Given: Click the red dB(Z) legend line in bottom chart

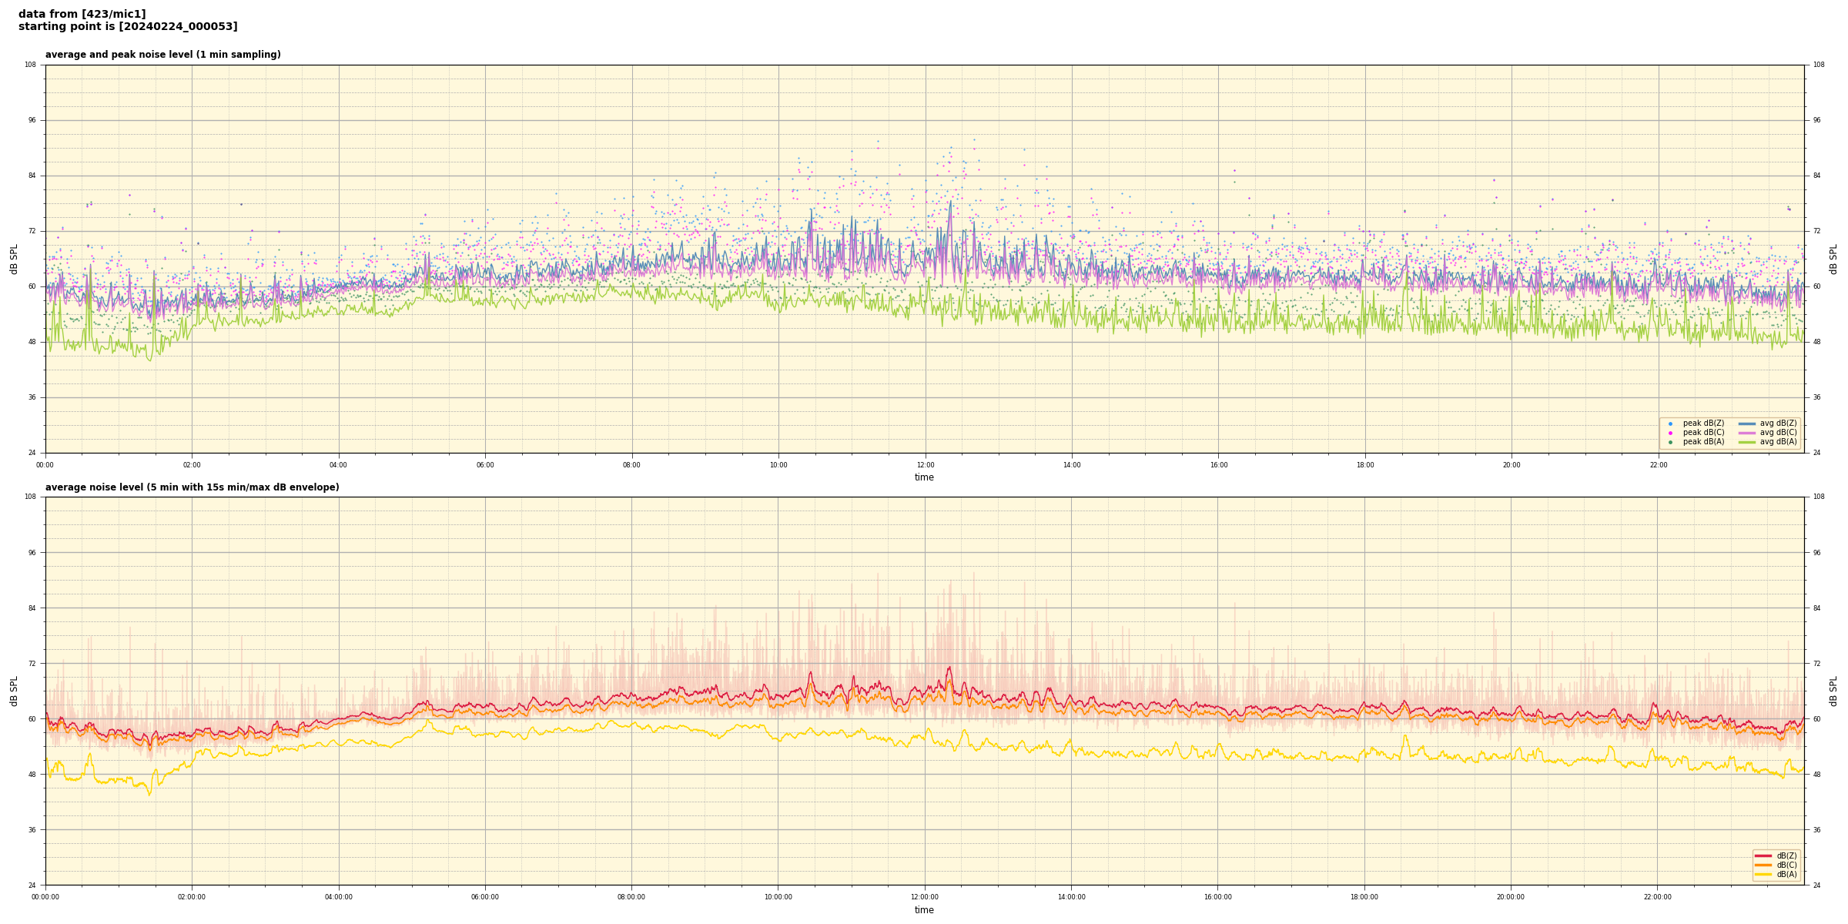Looking at the screenshot, I should [x=1763, y=855].
